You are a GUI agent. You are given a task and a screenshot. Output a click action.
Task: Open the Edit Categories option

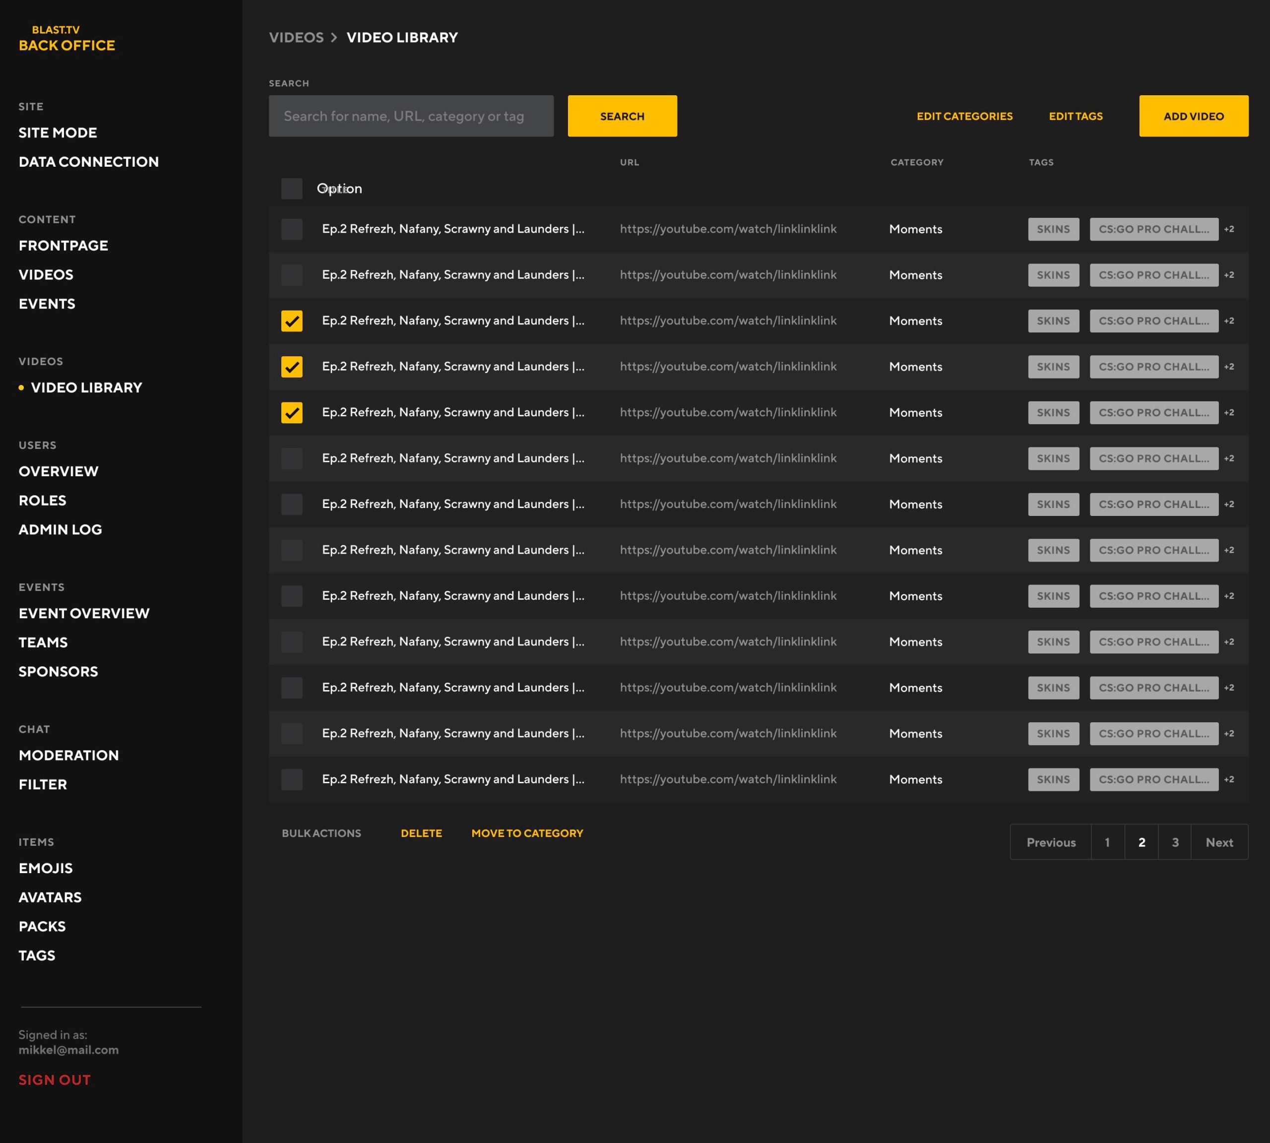point(964,116)
